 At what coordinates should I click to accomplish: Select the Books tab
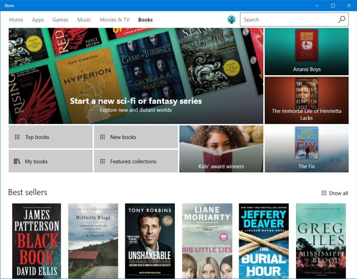[x=145, y=20]
